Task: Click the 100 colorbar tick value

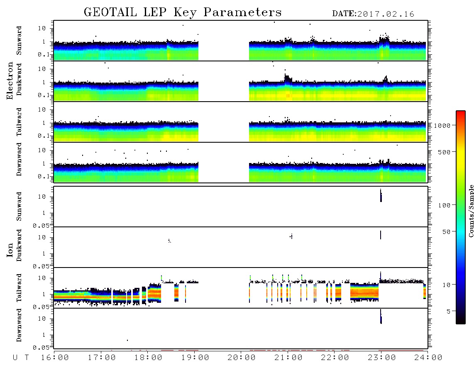Action: click(445, 205)
